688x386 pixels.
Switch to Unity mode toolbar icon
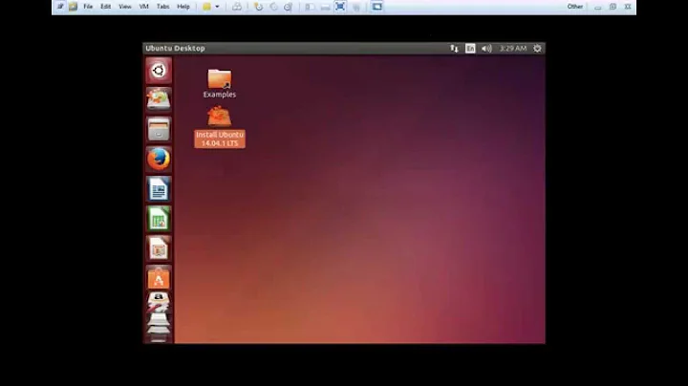click(355, 7)
